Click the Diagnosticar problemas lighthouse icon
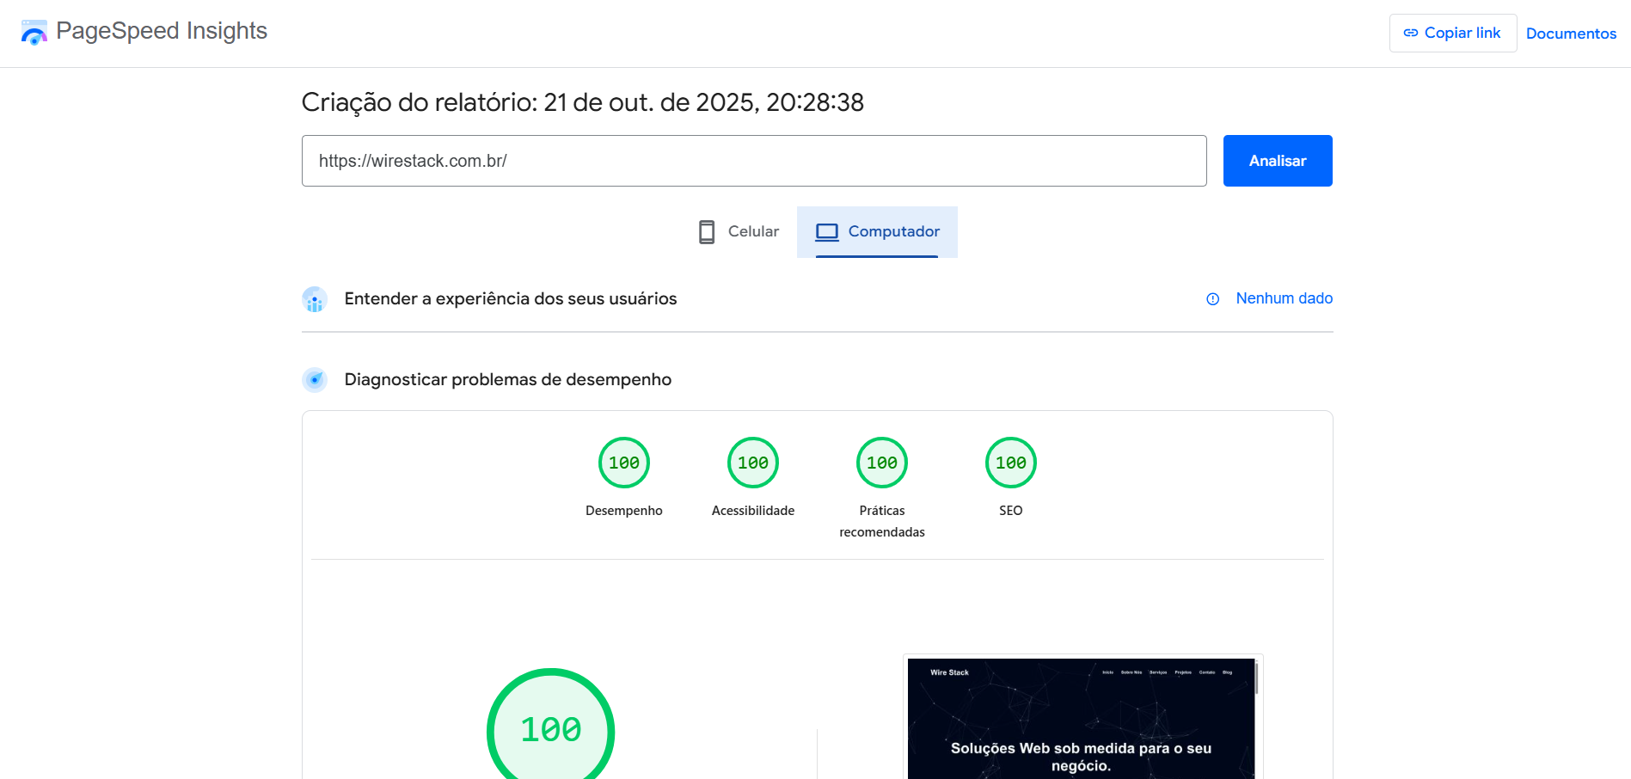The image size is (1631, 779). (x=315, y=379)
